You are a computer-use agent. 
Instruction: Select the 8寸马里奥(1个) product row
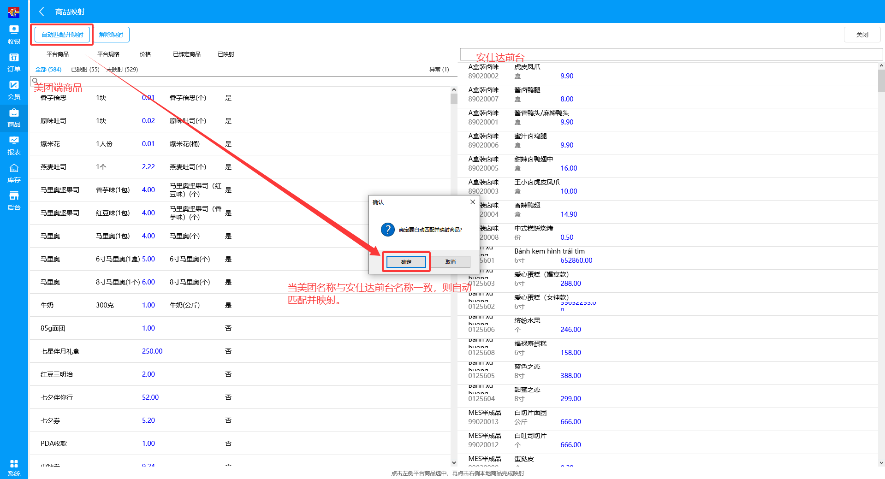(240, 282)
